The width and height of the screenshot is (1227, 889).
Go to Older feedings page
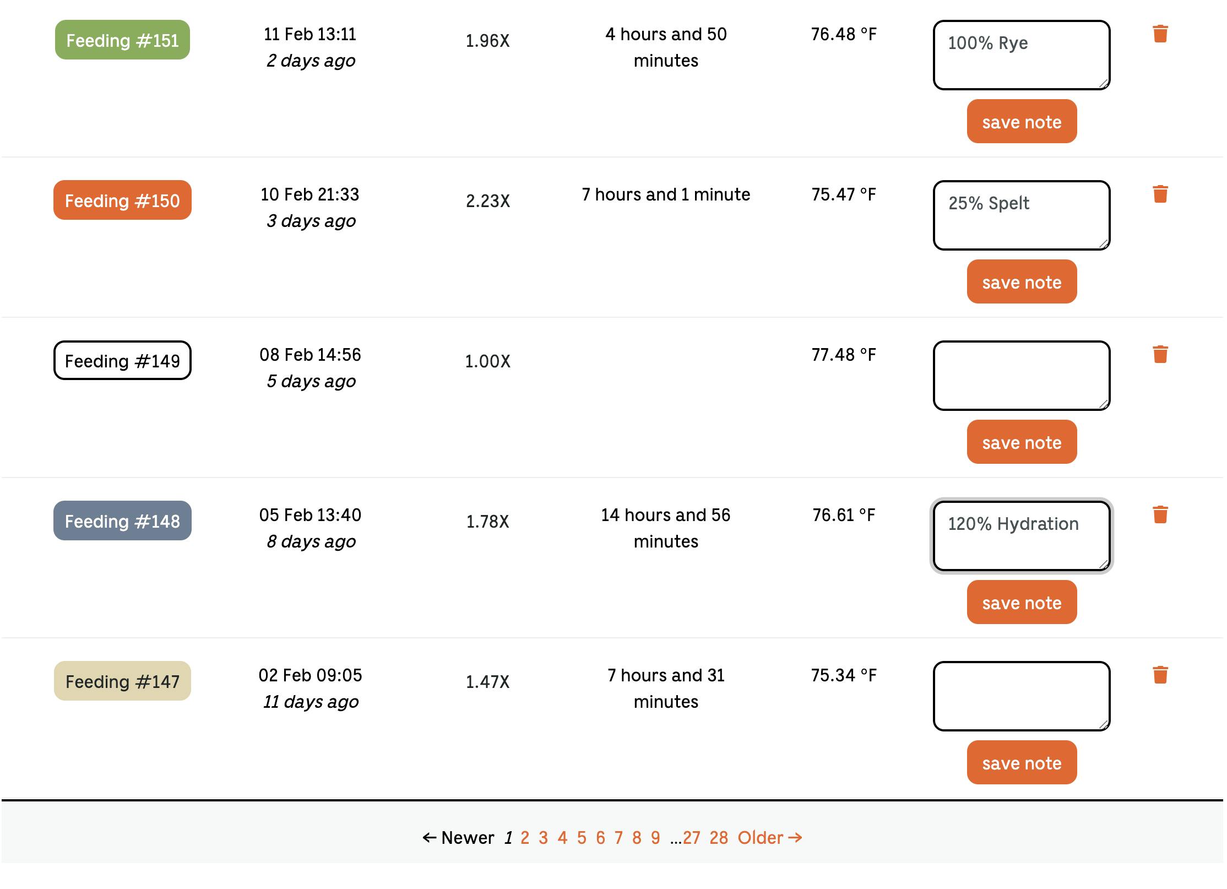pos(769,838)
